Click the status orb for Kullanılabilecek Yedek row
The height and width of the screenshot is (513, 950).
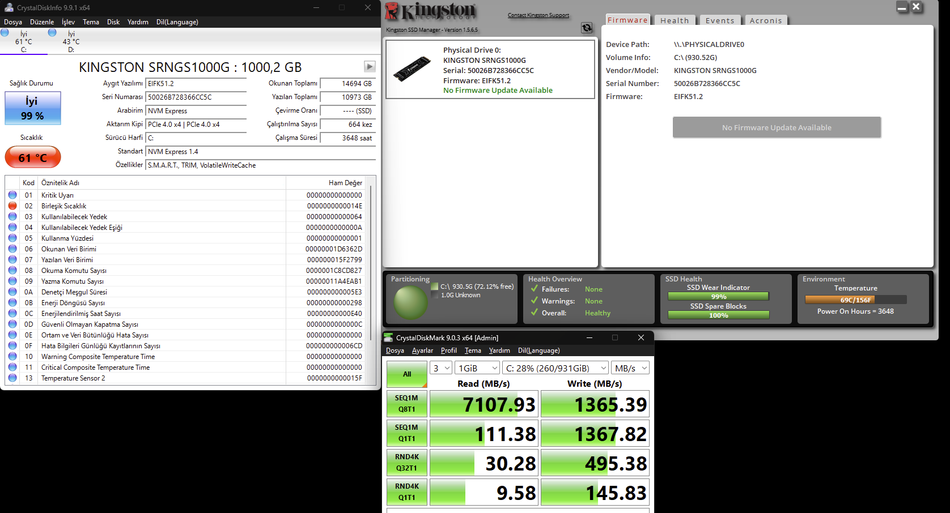tap(12, 216)
